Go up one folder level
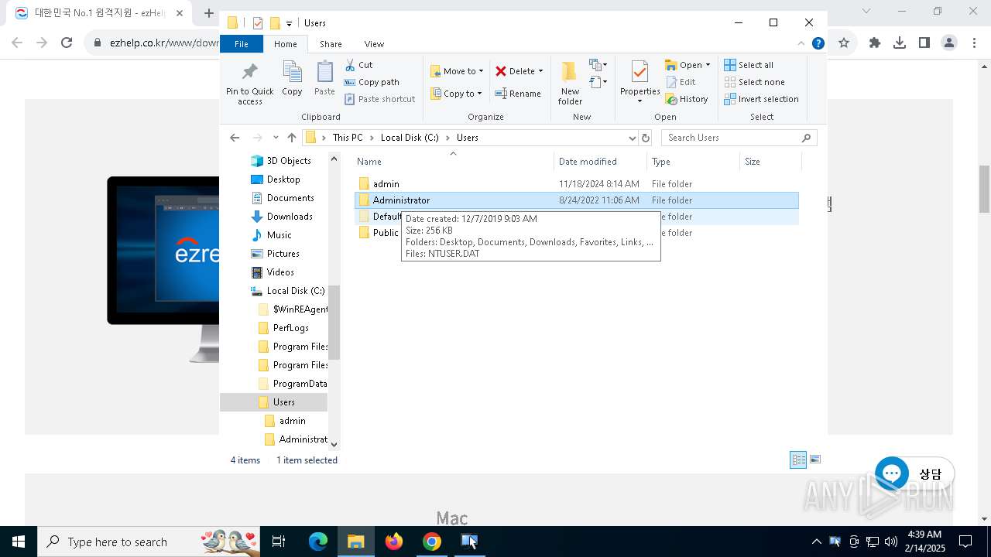991x557 pixels. click(x=291, y=138)
